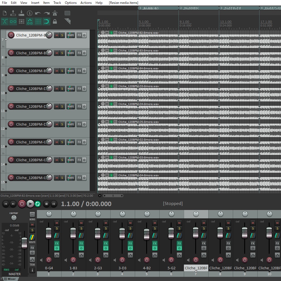Open File menu
Image resolution: width=281 pixels, height=281 pixels.
coord(4,3)
